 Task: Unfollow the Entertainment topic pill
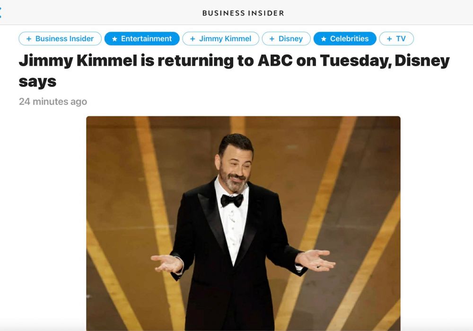coord(142,39)
